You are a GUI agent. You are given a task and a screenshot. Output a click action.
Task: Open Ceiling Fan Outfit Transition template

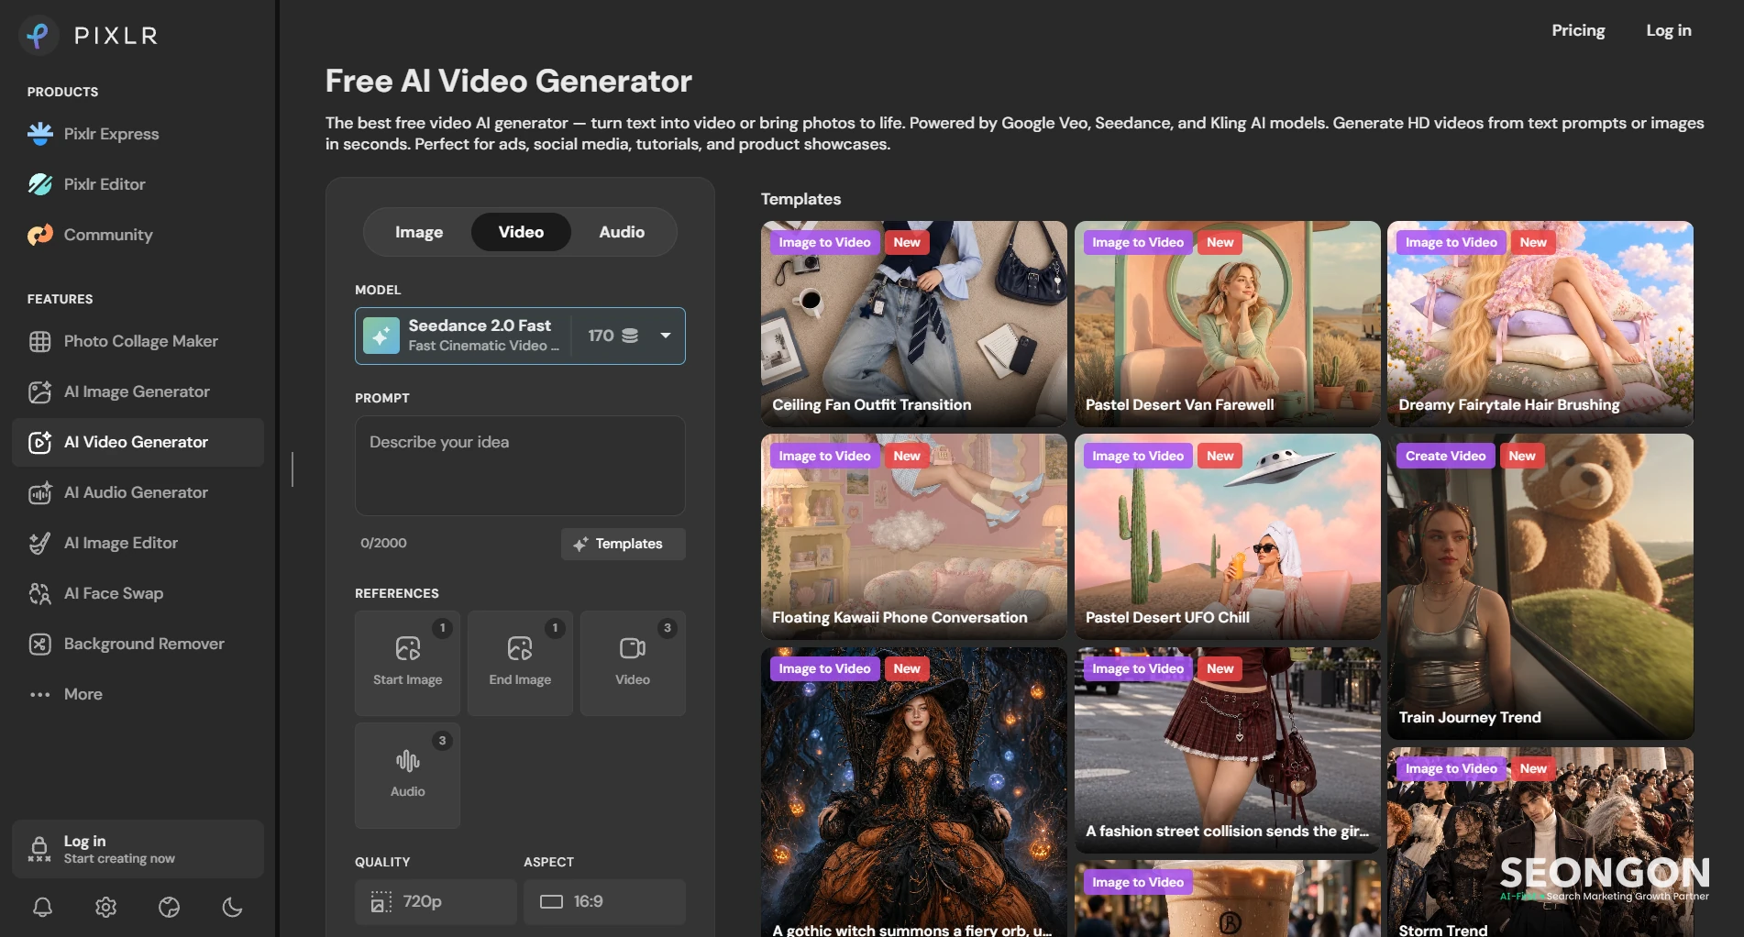[x=914, y=324]
